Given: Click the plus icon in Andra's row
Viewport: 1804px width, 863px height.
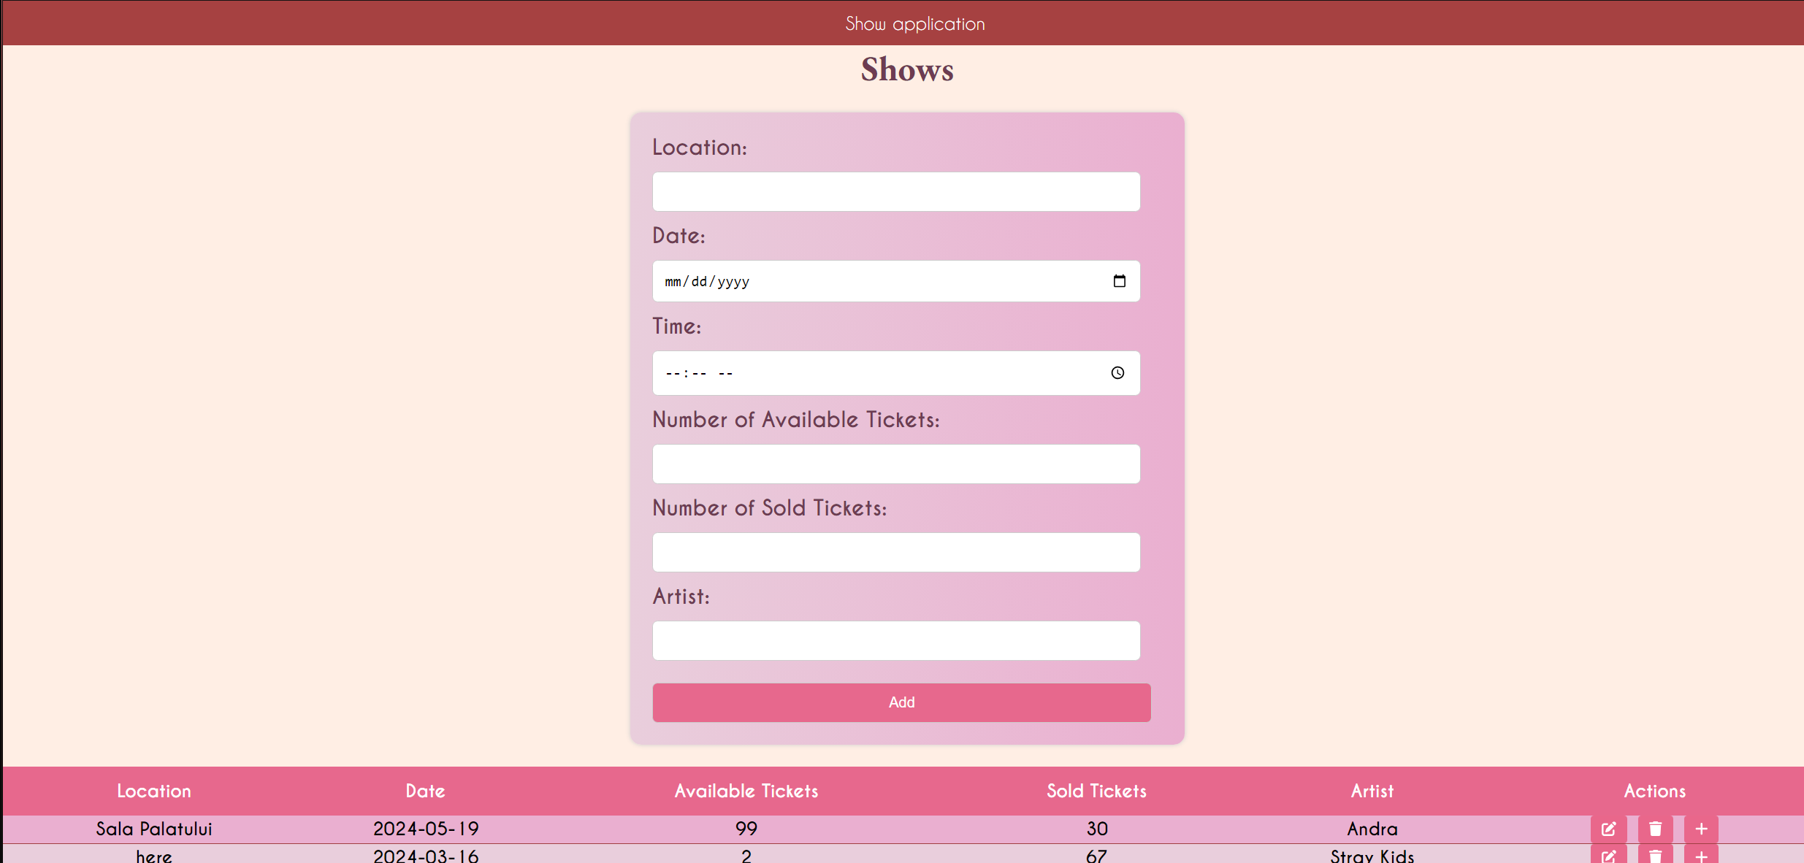Looking at the screenshot, I should coord(1701,829).
